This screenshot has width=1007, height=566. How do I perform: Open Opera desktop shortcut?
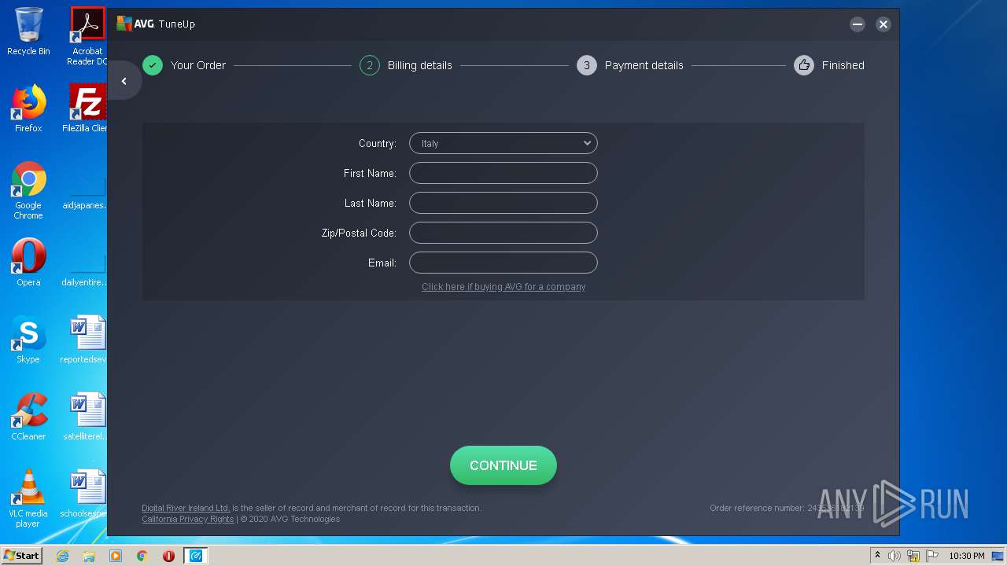pyautogui.click(x=28, y=263)
